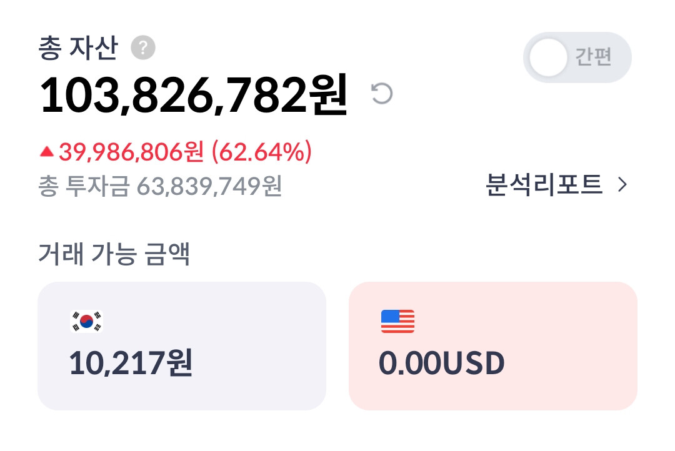Expand the chevron next to 분석리포트
The width and height of the screenshot is (675, 451).
tap(622, 185)
